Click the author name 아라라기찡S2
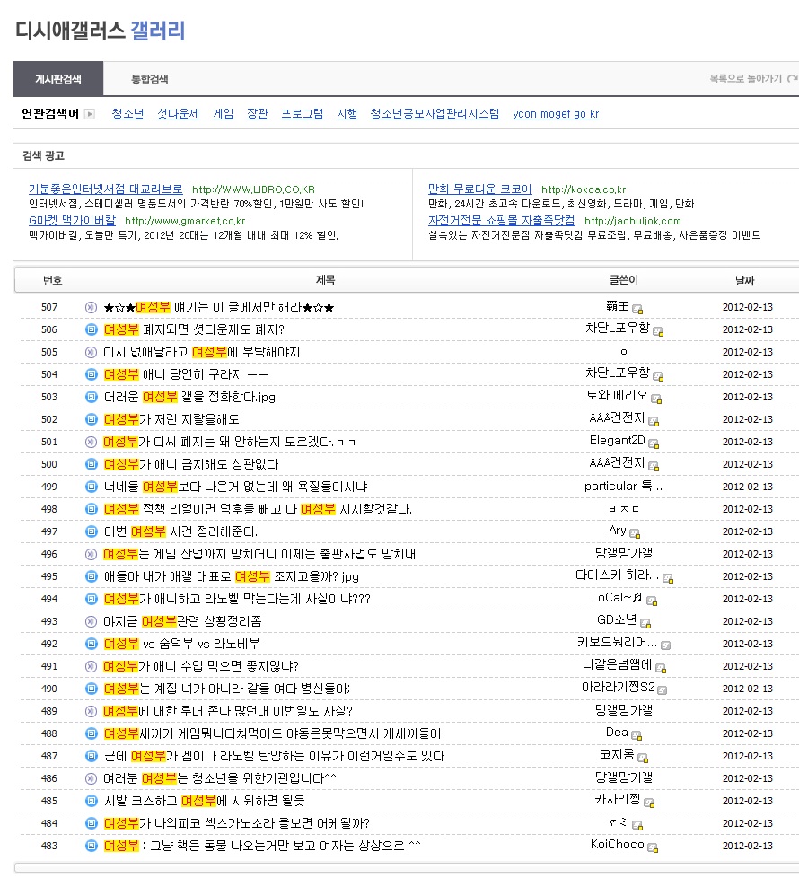799x878 pixels. tap(619, 687)
